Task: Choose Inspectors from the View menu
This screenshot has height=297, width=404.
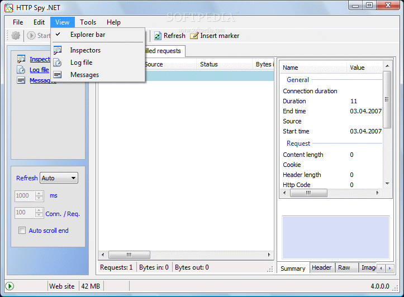Action: 98,50
